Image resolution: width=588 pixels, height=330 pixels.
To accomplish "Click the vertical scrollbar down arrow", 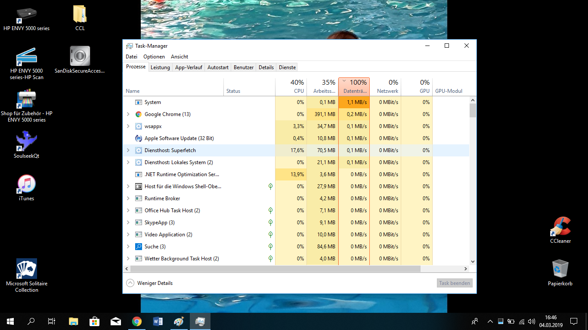I will (473, 261).
